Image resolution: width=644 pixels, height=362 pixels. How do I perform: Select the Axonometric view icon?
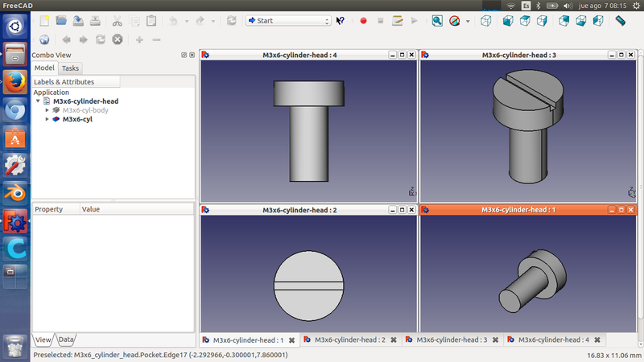pyautogui.click(x=486, y=20)
